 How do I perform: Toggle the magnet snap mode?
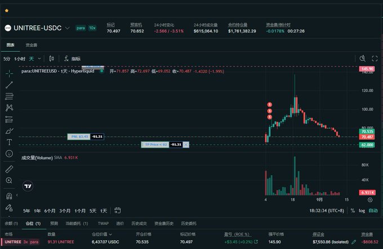[x=9, y=196]
